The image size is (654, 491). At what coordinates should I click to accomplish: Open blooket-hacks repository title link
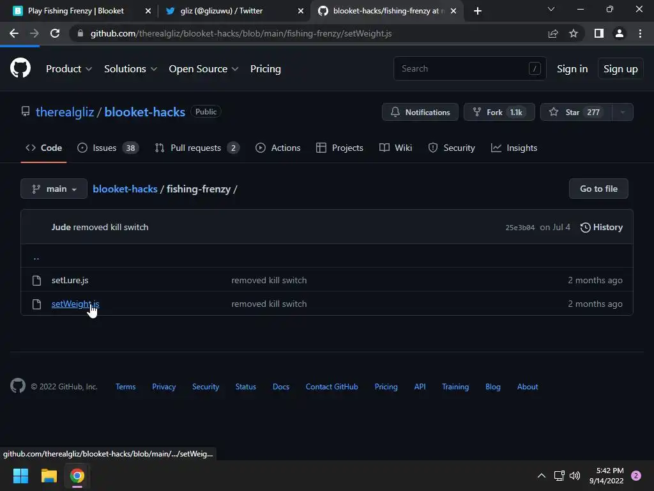point(145,112)
